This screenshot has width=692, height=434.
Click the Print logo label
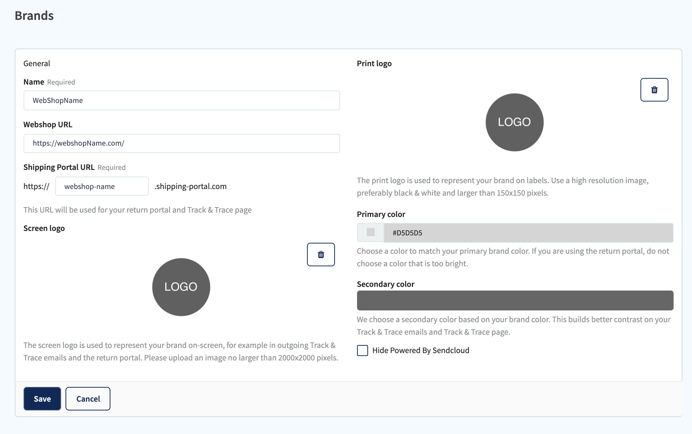pos(374,63)
